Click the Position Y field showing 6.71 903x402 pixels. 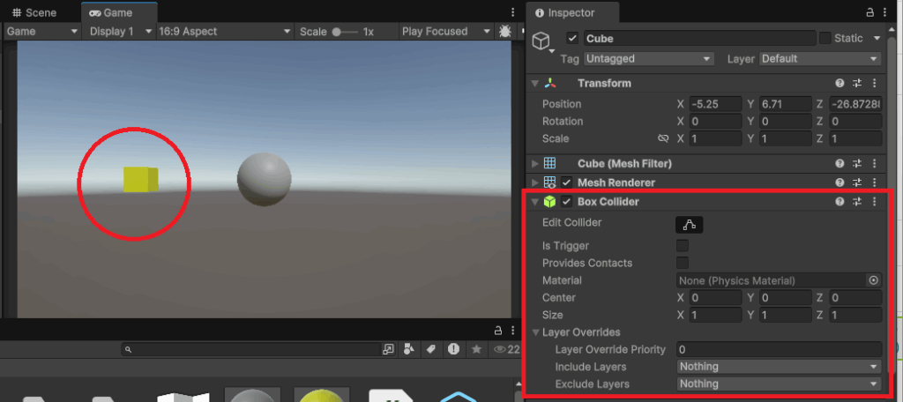[x=786, y=104]
